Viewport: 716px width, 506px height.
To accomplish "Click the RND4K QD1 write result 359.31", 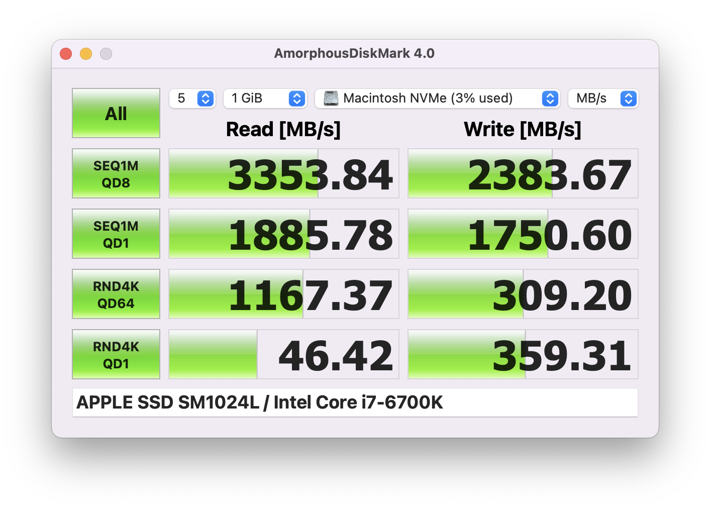I will [x=523, y=354].
